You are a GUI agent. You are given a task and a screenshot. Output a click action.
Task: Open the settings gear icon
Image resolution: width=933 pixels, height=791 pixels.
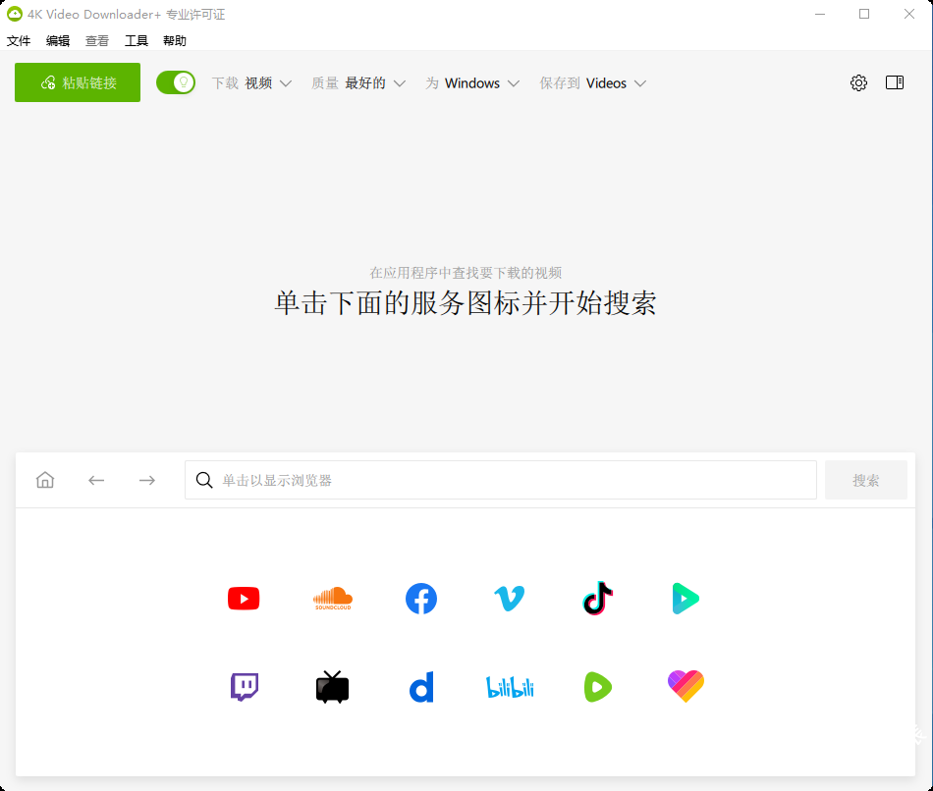[858, 82]
